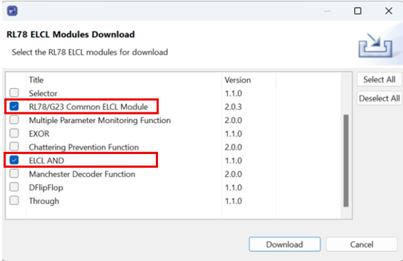Maximize the dialog window
This screenshot has width=403, height=261.
point(358,11)
